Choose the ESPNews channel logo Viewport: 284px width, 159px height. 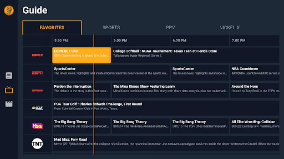[37, 90]
